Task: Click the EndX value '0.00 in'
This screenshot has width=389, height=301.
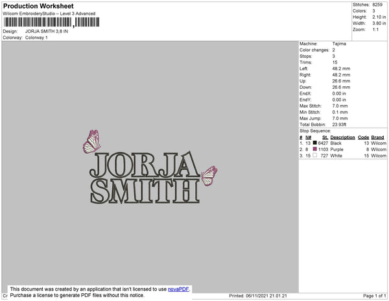Action: (x=339, y=93)
